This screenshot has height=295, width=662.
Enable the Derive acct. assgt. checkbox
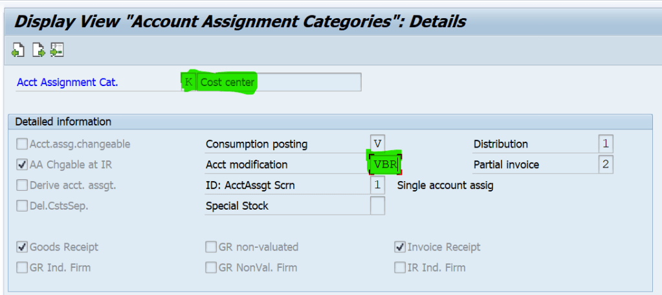click(22, 186)
